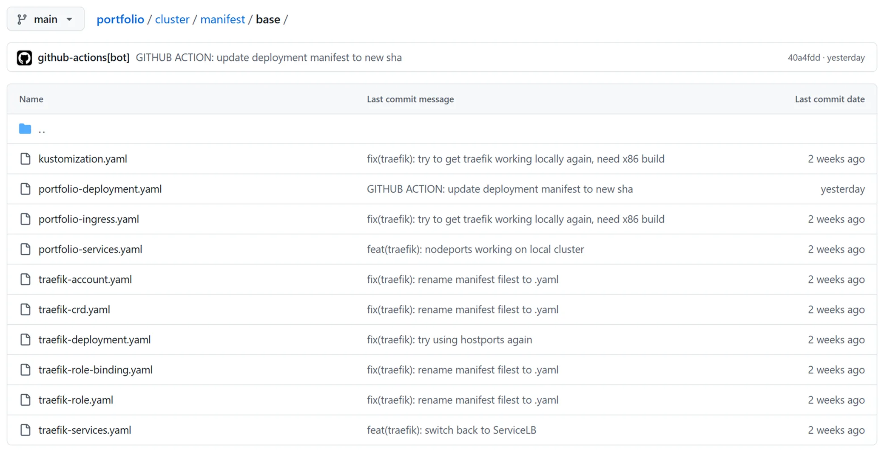View the nodeports working commit message
Screen dimensions: 884x452
pyautogui.click(x=475, y=249)
